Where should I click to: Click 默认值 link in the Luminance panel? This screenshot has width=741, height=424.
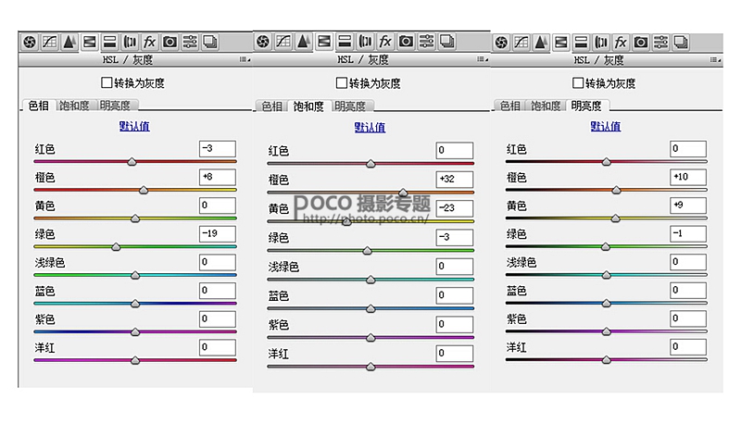click(606, 126)
